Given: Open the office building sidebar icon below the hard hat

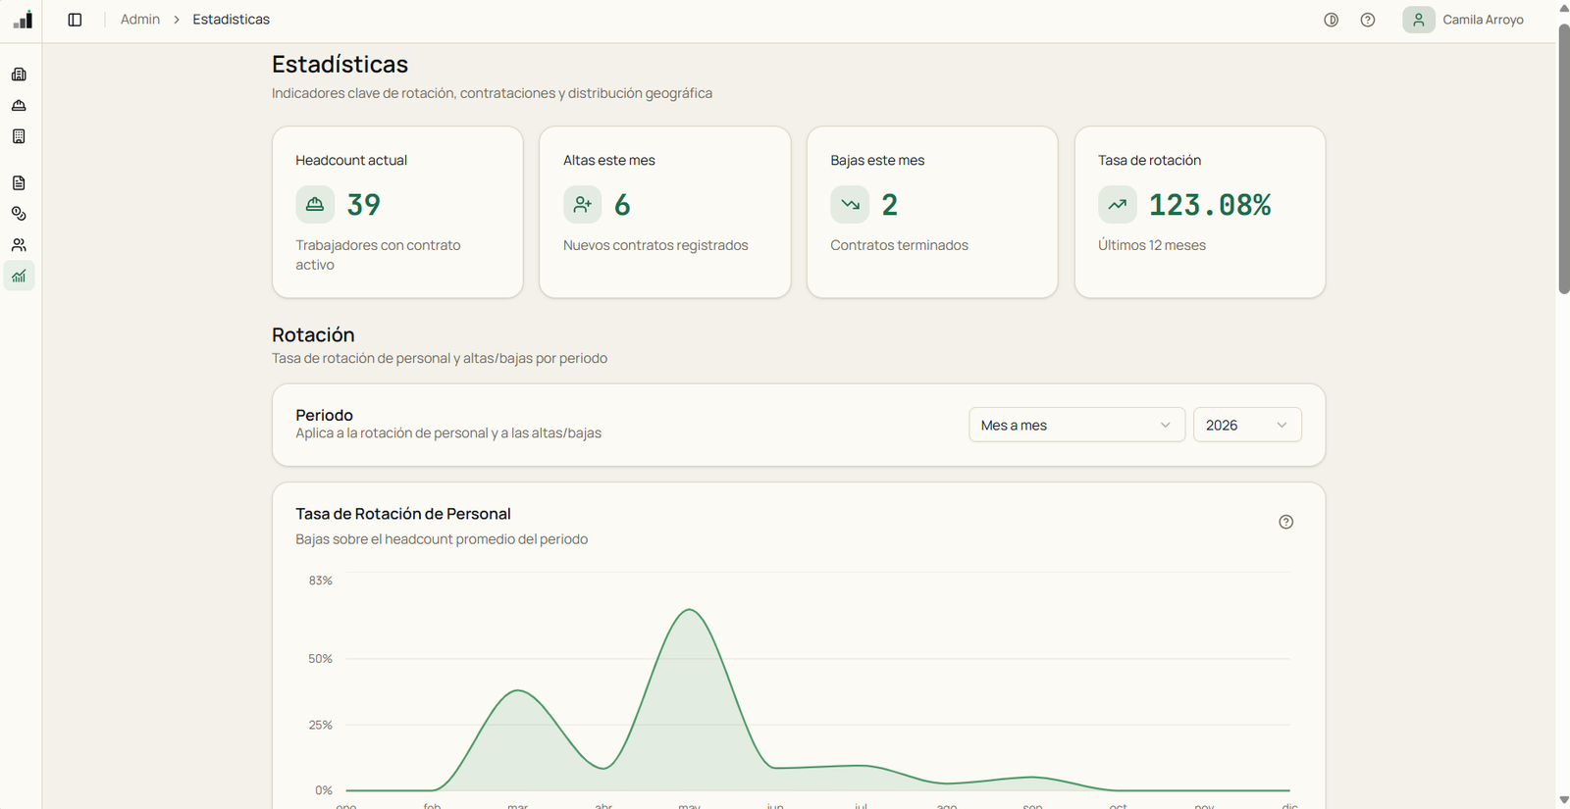Looking at the screenshot, I should [x=19, y=136].
